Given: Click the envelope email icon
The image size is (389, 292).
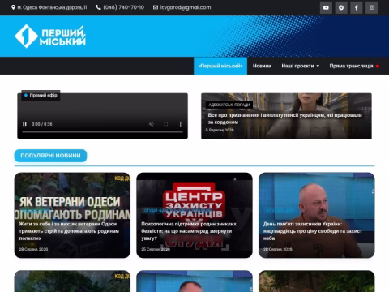Looking at the screenshot, I should point(156,7).
